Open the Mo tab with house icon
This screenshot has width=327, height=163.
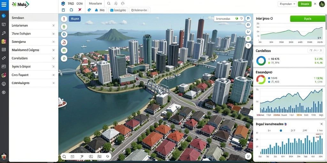point(100,10)
